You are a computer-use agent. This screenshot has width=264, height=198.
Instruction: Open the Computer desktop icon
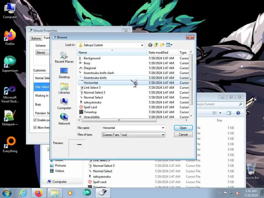[10, 11]
